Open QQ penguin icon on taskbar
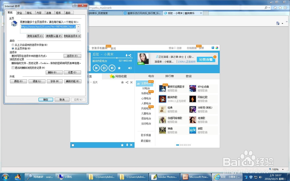 18,177
